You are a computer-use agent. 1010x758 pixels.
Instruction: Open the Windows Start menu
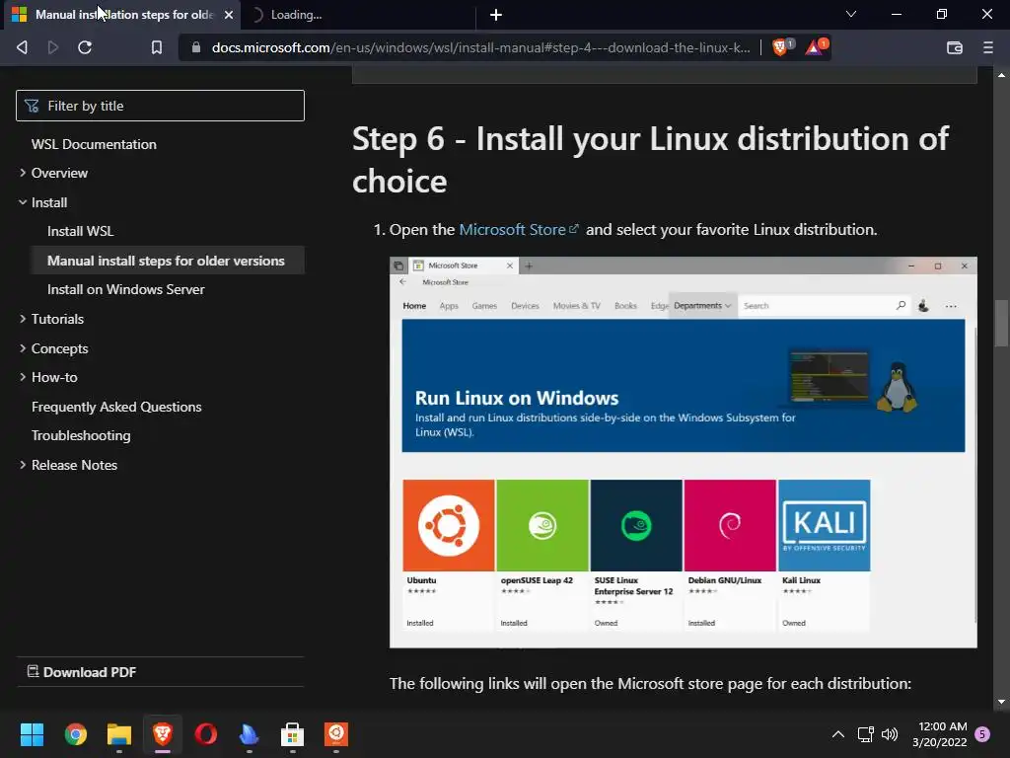[32, 734]
